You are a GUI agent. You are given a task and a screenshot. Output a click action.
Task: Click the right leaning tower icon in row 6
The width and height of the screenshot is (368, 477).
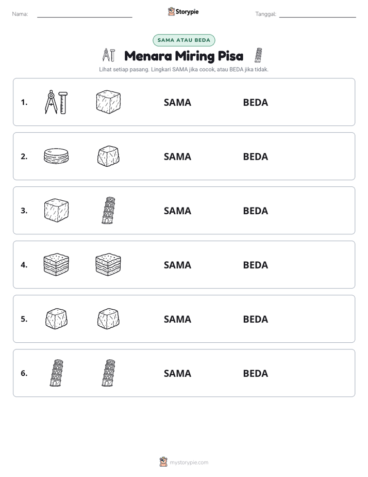click(108, 373)
